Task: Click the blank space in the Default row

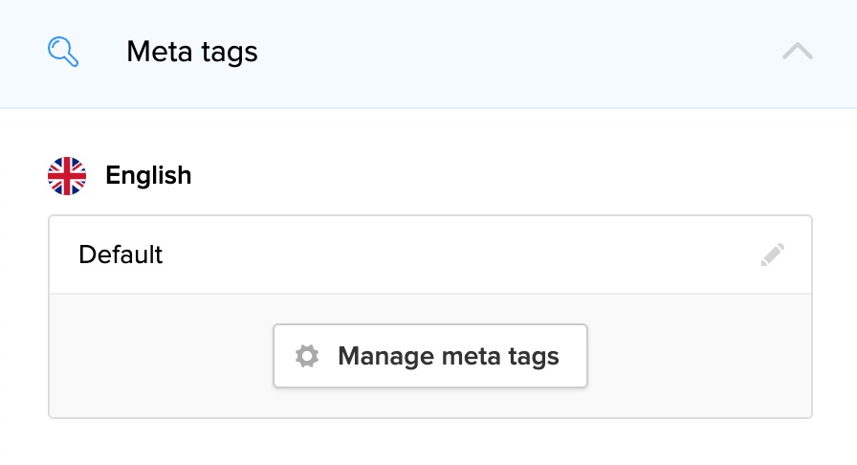Action: tap(459, 255)
